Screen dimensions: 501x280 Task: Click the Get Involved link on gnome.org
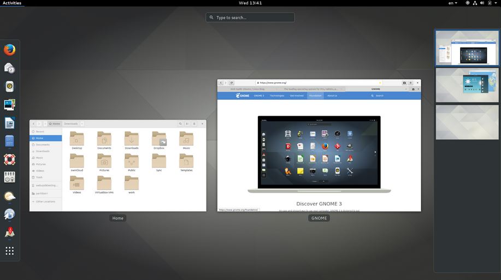coord(297,96)
